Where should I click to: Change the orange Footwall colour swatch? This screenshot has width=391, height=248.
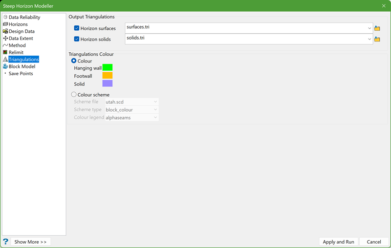point(108,76)
